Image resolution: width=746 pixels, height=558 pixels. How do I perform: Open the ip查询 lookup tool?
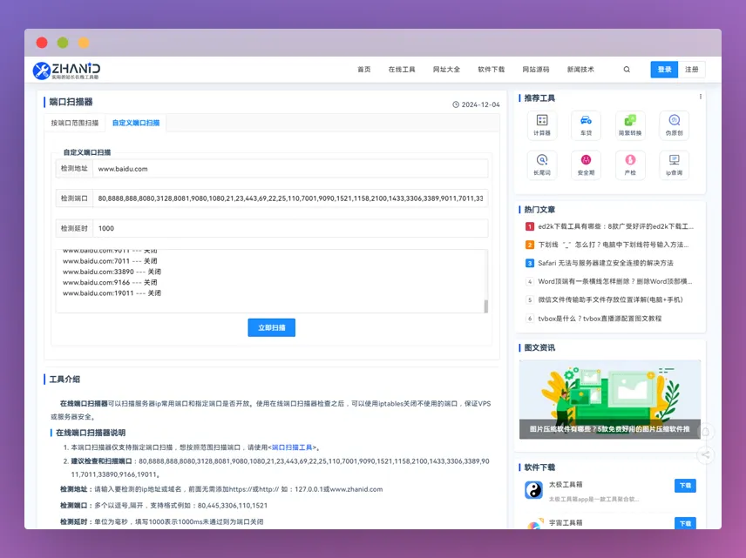coord(673,165)
